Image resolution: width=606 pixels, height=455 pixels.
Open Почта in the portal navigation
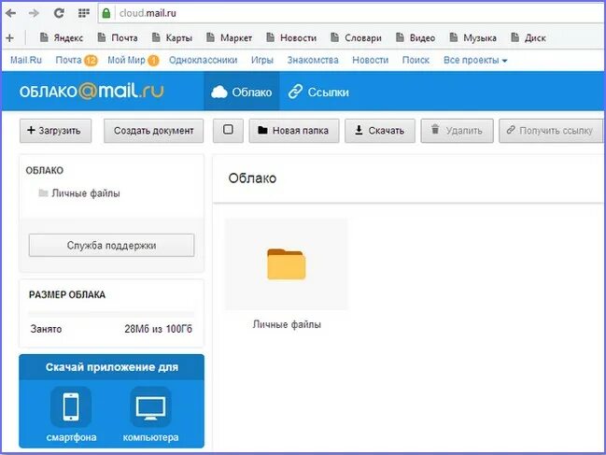pos(68,61)
